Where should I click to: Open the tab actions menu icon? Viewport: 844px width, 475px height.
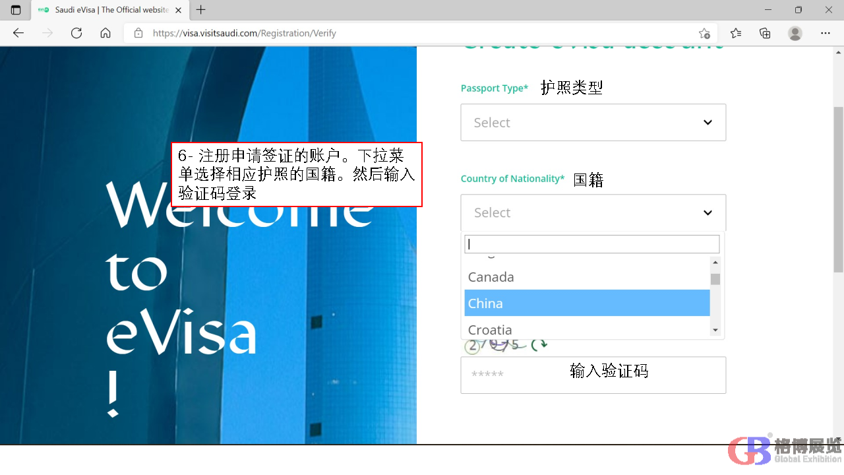pos(16,10)
